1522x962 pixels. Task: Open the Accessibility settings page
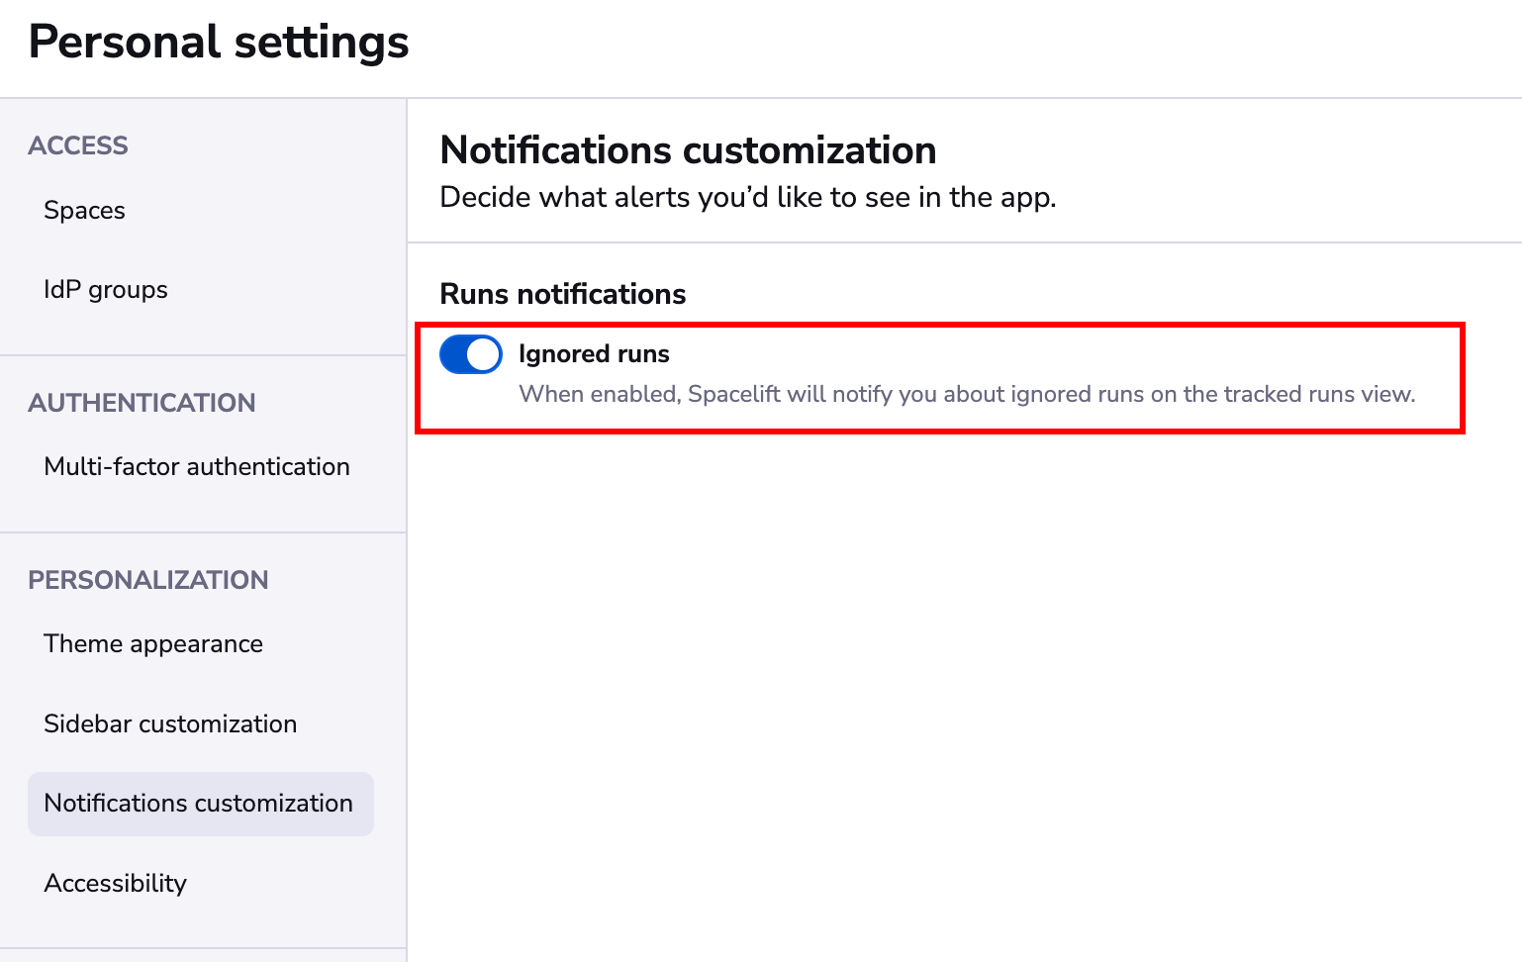[x=115, y=883]
